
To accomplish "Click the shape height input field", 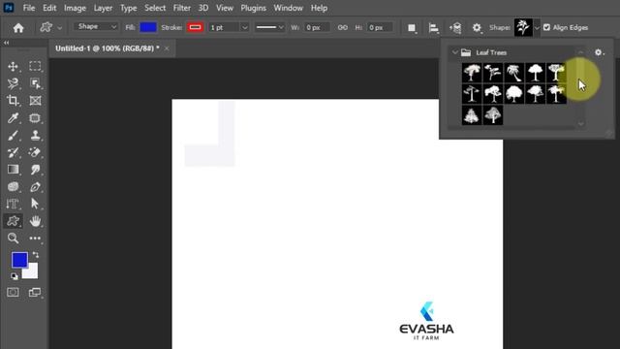I will [x=380, y=27].
